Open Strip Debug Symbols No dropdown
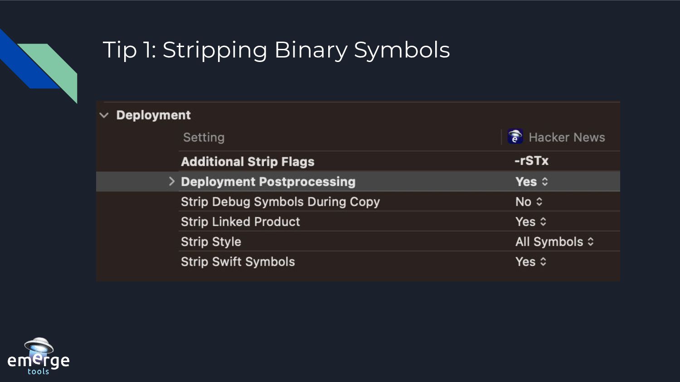The image size is (680, 382). (x=529, y=202)
